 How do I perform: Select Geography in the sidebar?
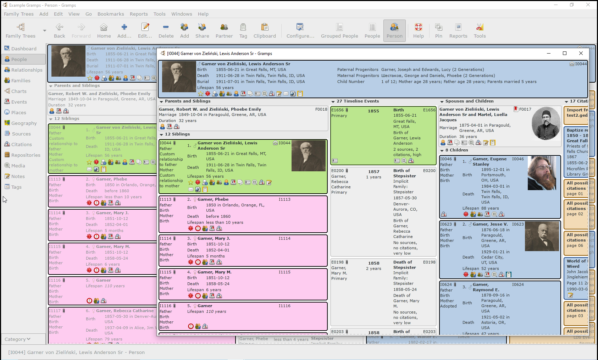23,123
